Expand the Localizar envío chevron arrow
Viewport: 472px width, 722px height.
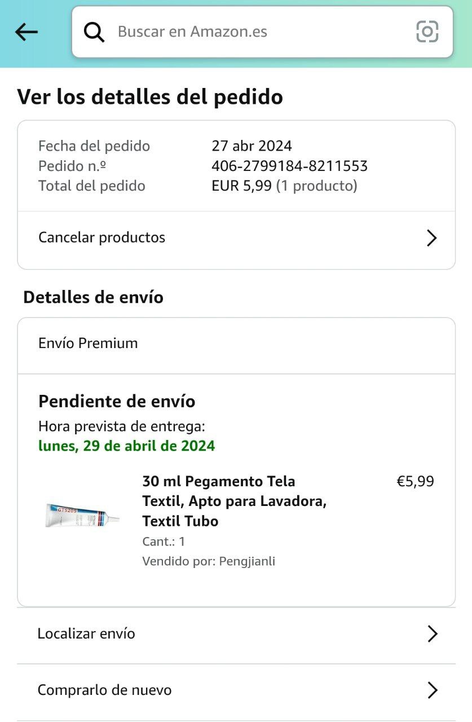coord(432,634)
